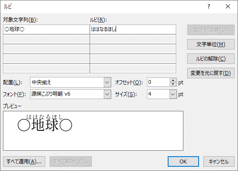
Task: Click the ○地球○ preview with ruby text
Action: click(x=45, y=123)
